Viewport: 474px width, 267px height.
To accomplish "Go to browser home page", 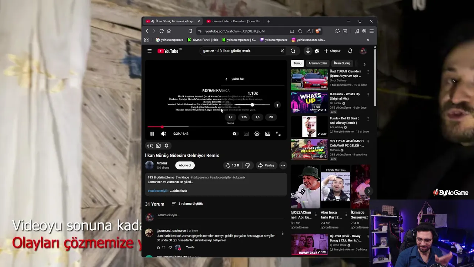I will pyautogui.click(x=169, y=31).
